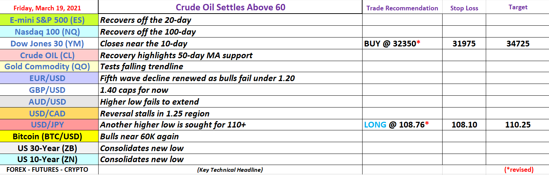Click the USD/JPY red cell
Screen dimensions: 549x175
(49, 125)
